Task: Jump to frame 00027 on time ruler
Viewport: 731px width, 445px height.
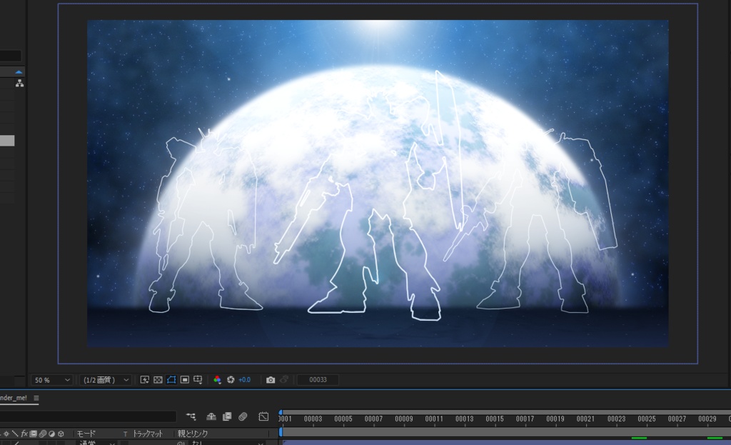Action: pos(677,419)
